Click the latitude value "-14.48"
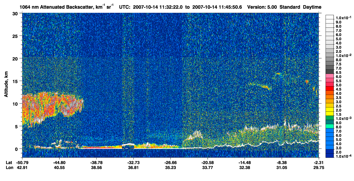354x181 pixels. pyautogui.click(x=245, y=162)
